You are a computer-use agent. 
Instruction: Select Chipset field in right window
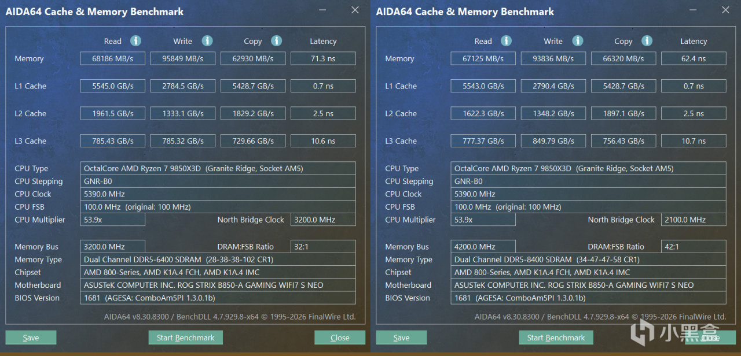click(x=589, y=272)
